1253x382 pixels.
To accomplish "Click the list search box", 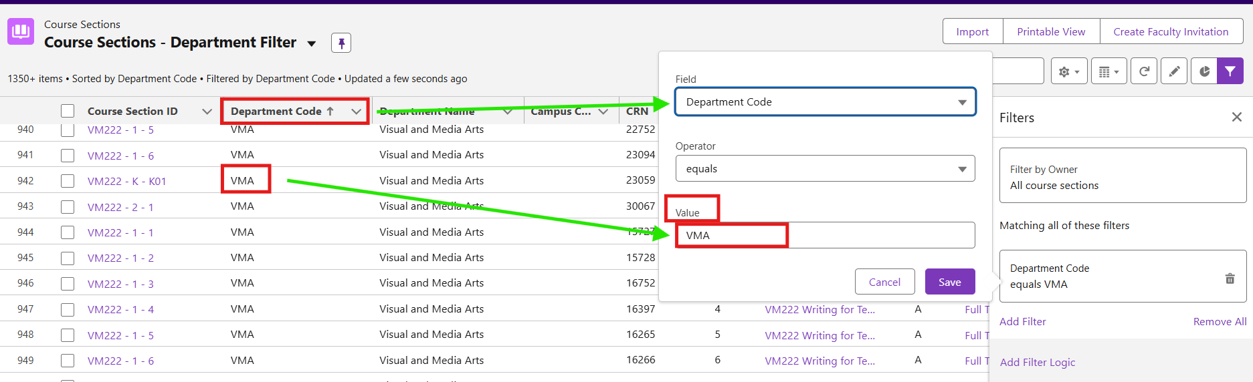I will pos(1018,71).
